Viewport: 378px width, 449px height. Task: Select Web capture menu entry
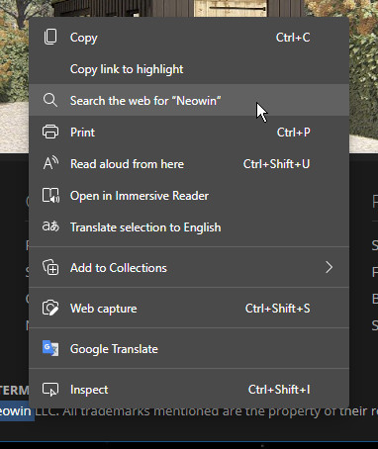coord(189,309)
